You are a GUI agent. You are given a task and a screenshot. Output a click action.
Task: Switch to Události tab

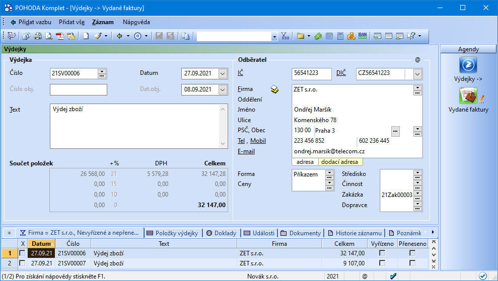point(259,233)
